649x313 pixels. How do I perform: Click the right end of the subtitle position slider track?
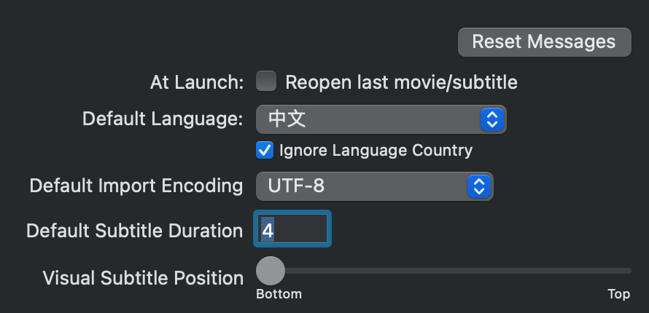(x=629, y=271)
